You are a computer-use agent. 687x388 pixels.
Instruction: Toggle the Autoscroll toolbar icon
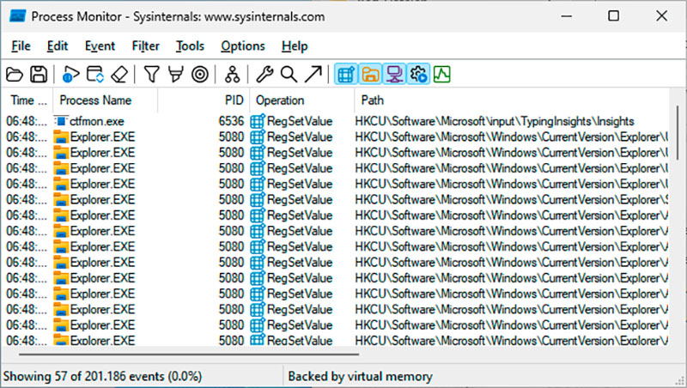pyautogui.click(x=95, y=75)
